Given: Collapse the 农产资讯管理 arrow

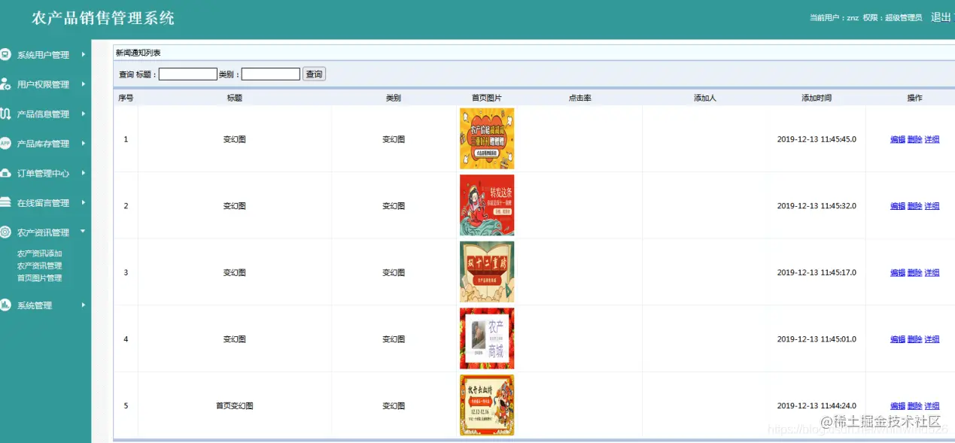Looking at the screenshot, I should (84, 232).
